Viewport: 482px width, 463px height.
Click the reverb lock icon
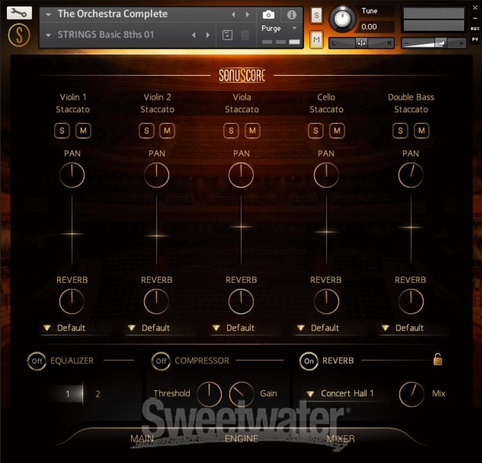click(x=438, y=359)
